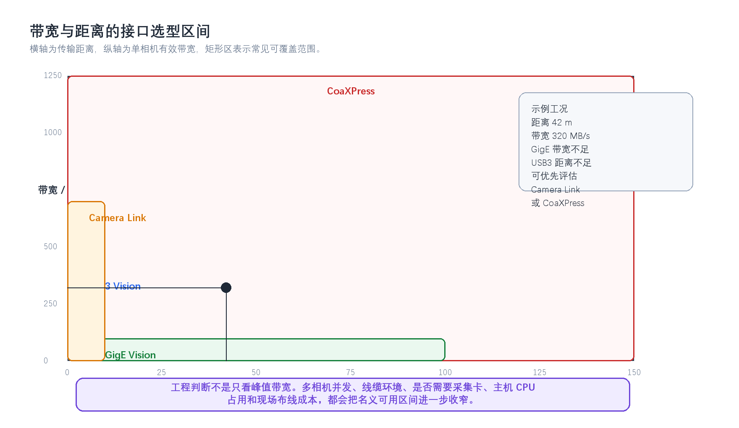This screenshot has width=739, height=428.
Task: Click the chart title 带宽与距离的接口选型区间
Action: (x=120, y=31)
